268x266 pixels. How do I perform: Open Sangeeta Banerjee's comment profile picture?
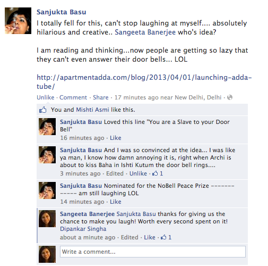click(x=47, y=219)
